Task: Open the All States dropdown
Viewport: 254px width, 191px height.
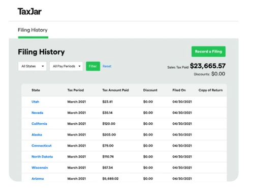Action: 33,66
